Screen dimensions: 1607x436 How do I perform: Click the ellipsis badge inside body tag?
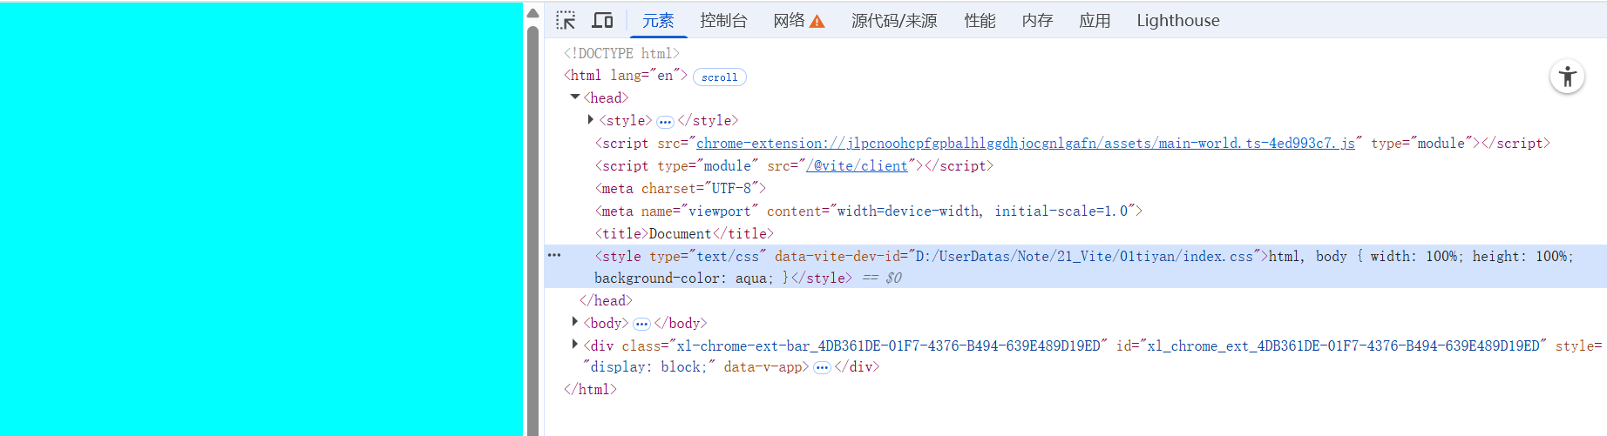641,324
